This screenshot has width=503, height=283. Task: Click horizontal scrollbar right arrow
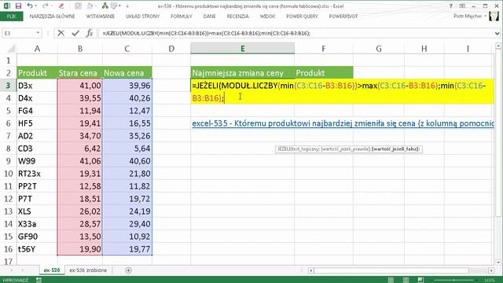click(491, 270)
